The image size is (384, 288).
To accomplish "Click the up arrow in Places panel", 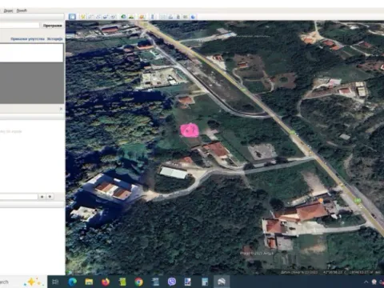I will point(42,197).
